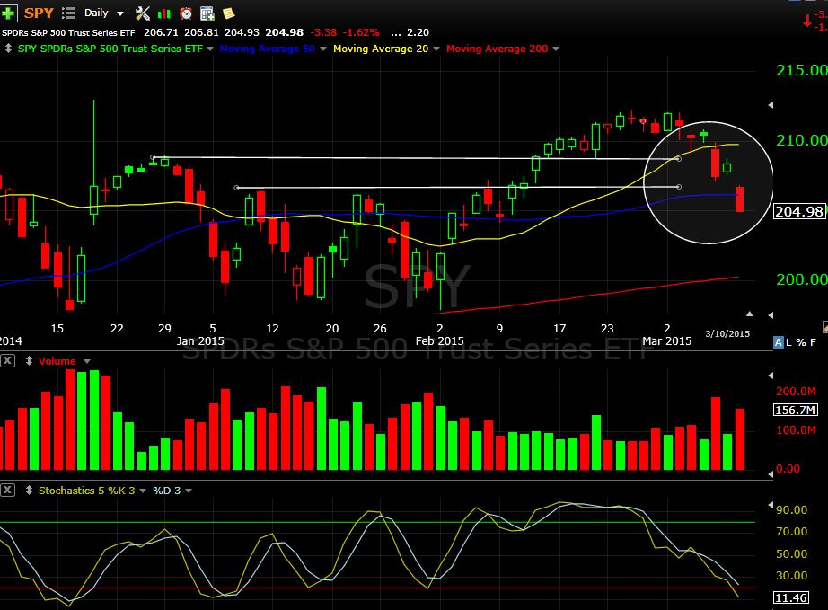
Task: Click the 156.7M volume value marker
Action: pos(796,410)
